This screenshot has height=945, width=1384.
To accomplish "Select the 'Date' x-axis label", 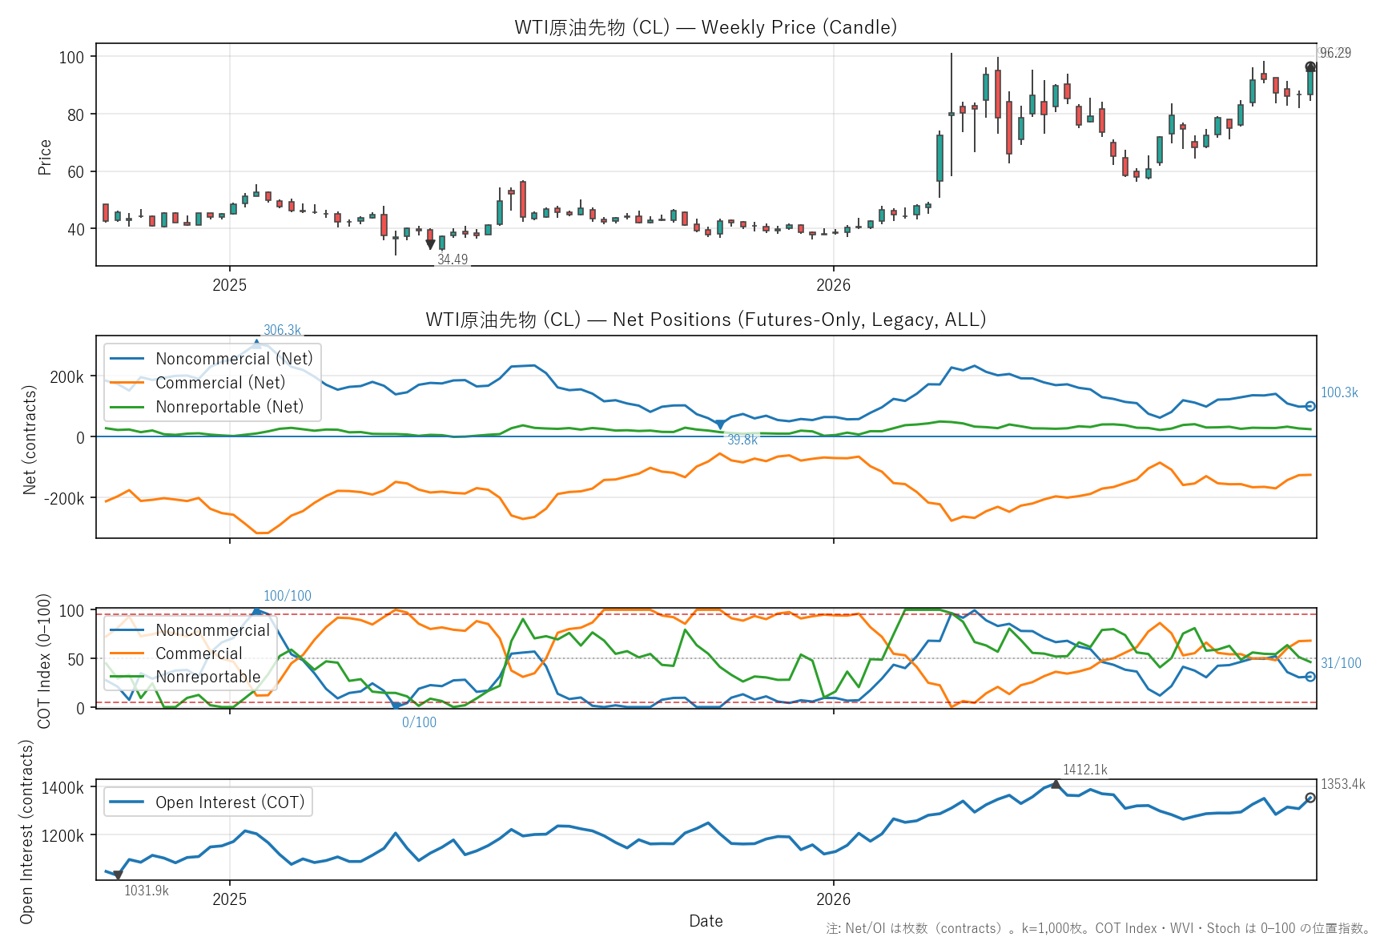I will [x=706, y=921].
